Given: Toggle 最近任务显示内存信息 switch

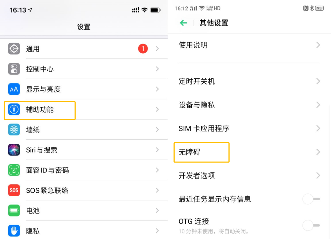Looking at the screenshot, I should pyautogui.click(x=311, y=199).
